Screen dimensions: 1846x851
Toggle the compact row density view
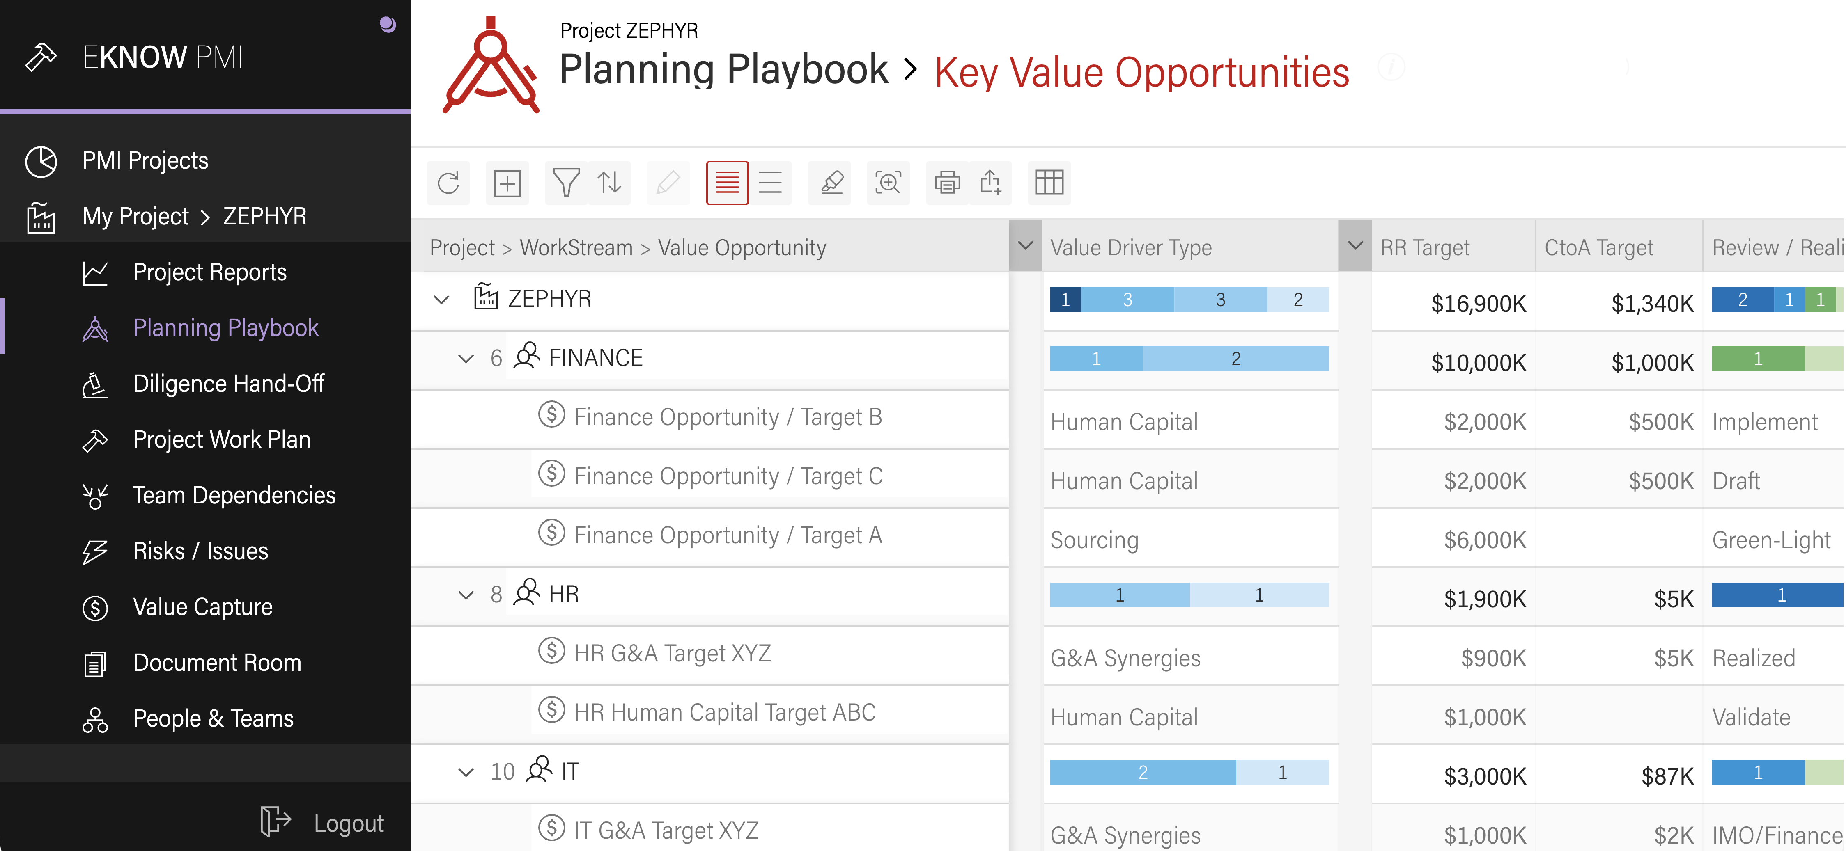point(727,183)
